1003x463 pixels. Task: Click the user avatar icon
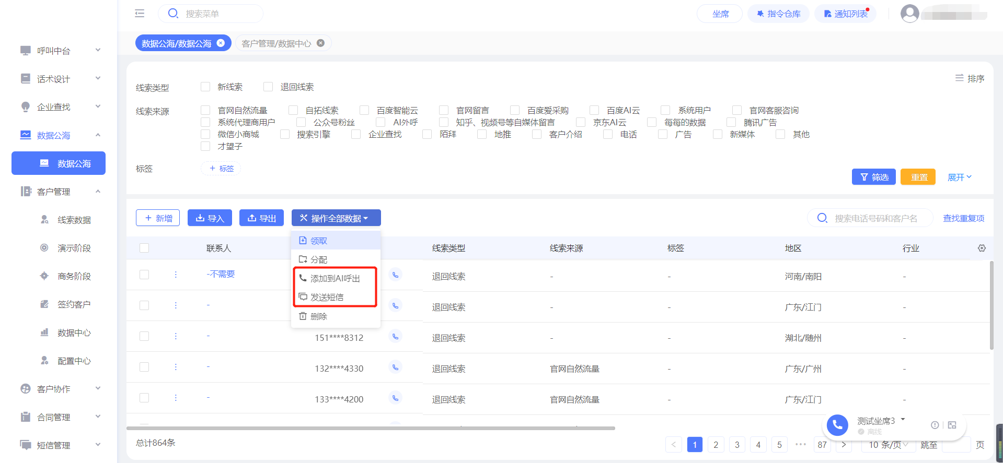pos(909,14)
